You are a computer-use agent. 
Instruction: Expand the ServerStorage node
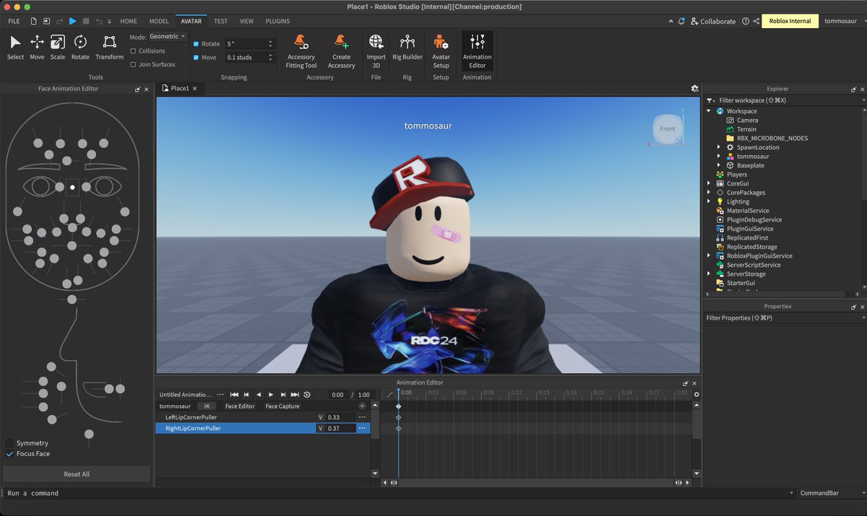[709, 274]
